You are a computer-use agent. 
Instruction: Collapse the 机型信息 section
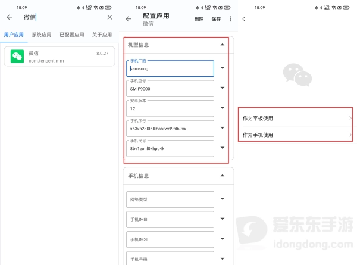223,45
